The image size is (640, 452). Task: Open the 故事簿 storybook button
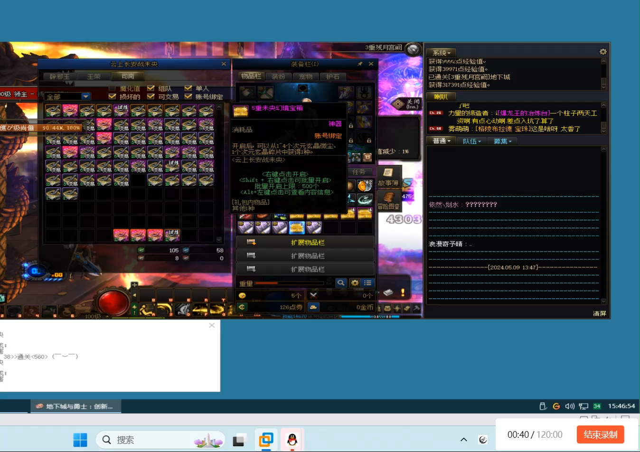[x=389, y=176]
